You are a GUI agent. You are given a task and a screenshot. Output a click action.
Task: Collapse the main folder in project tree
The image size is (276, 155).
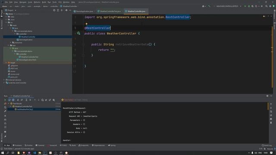coord(8,25)
